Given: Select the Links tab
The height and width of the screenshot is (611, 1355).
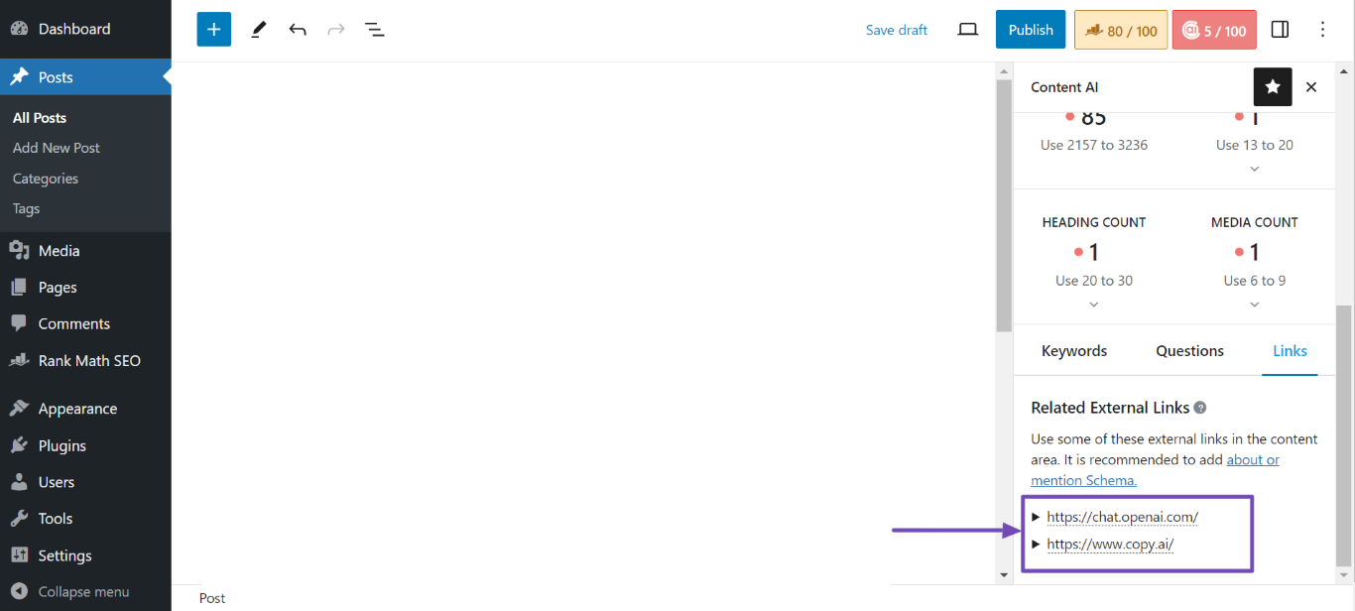Looking at the screenshot, I should pyautogui.click(x=1290, y=351).
